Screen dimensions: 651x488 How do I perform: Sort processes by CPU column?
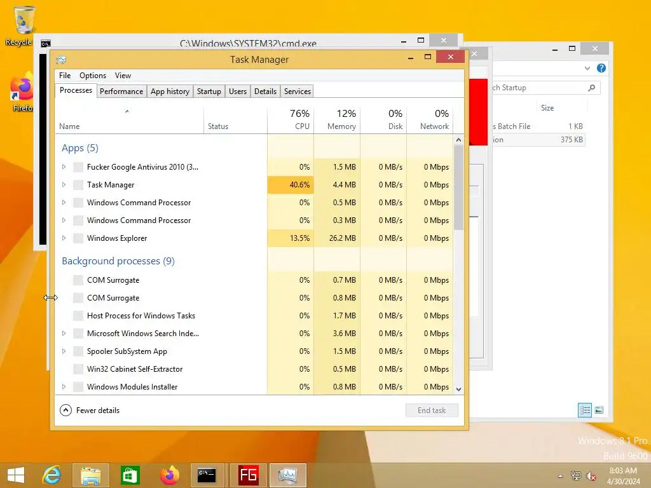tap(291, 120)
